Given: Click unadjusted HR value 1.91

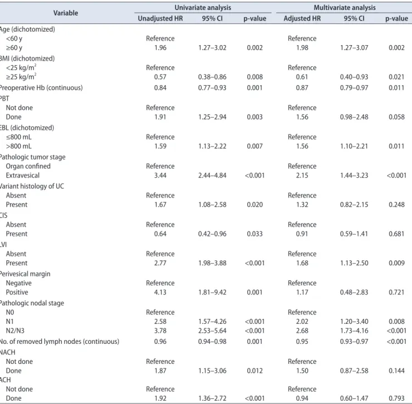Looking at the screenshot, I should pos(160,117).
